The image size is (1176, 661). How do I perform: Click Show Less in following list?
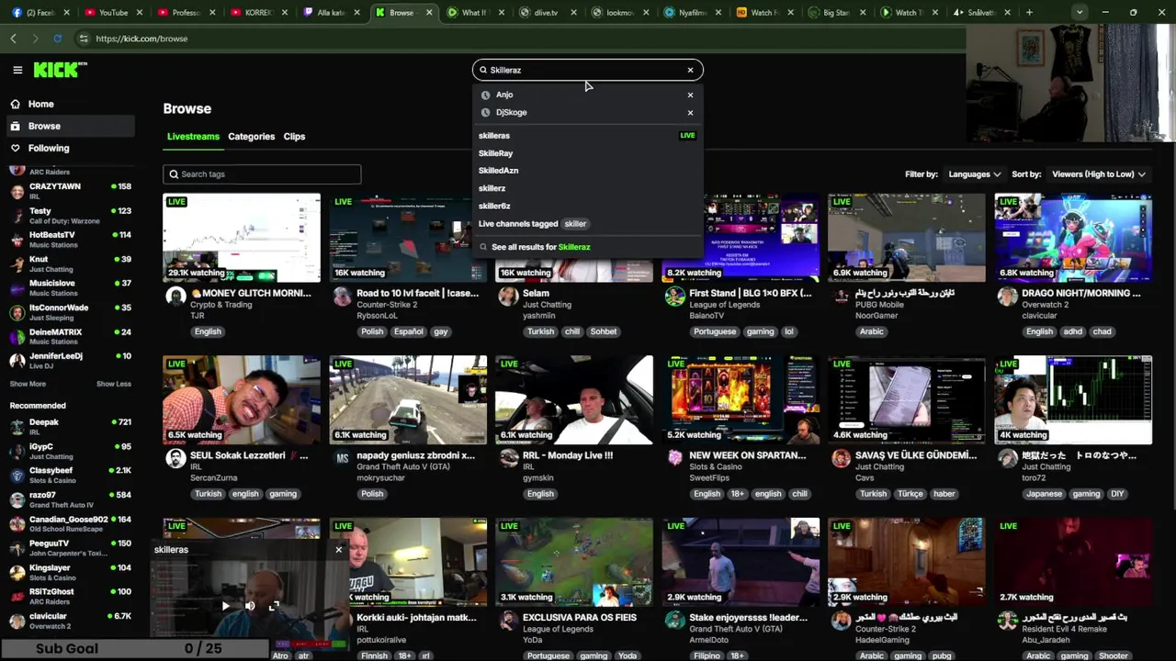point(114,384)
